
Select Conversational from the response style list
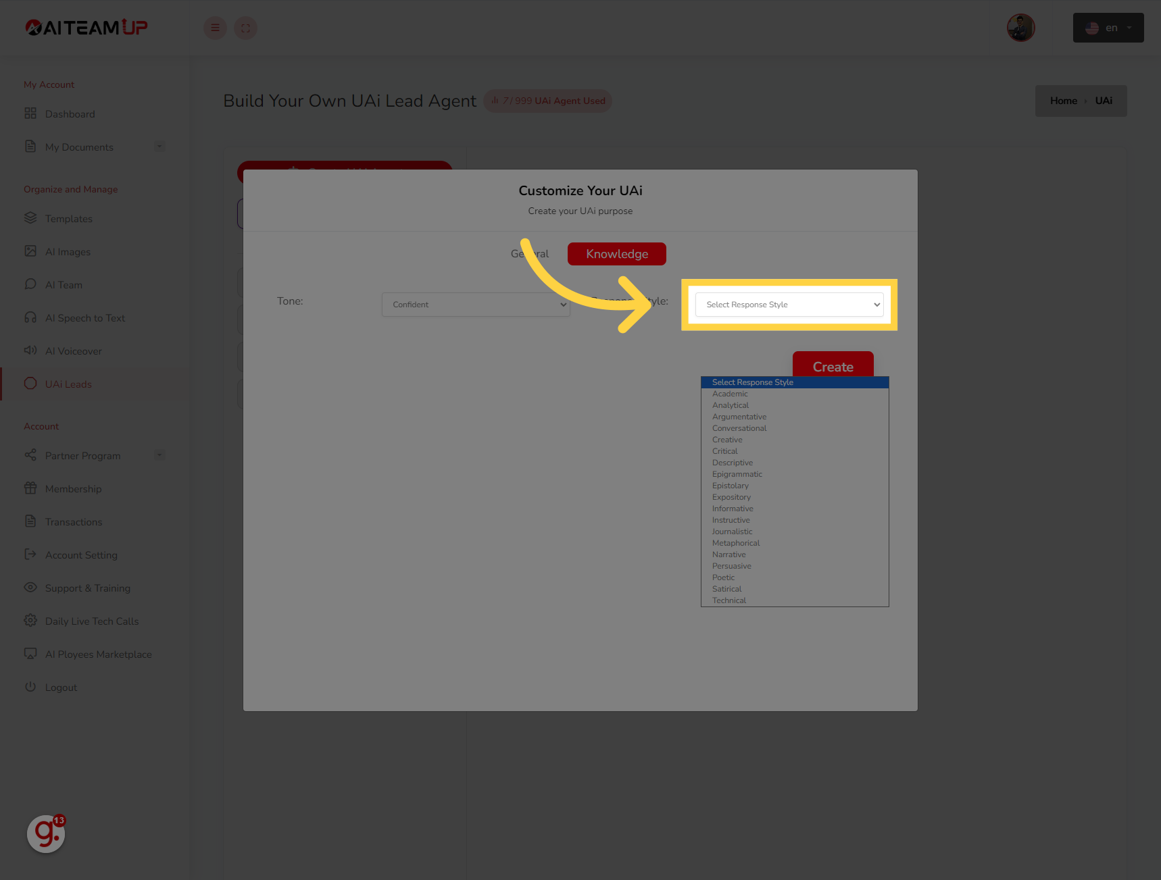pos(739,428)
